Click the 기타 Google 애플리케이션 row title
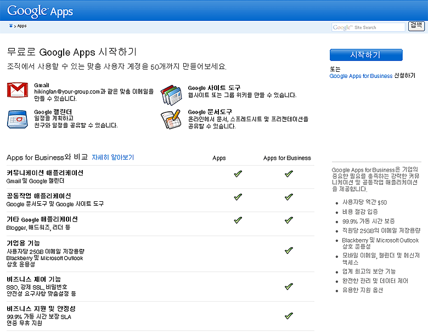The image size is (428, 334). click(42, 219)
